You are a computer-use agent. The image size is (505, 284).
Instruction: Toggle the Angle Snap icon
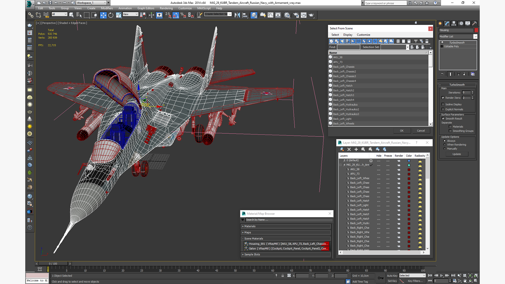point(176,15)
